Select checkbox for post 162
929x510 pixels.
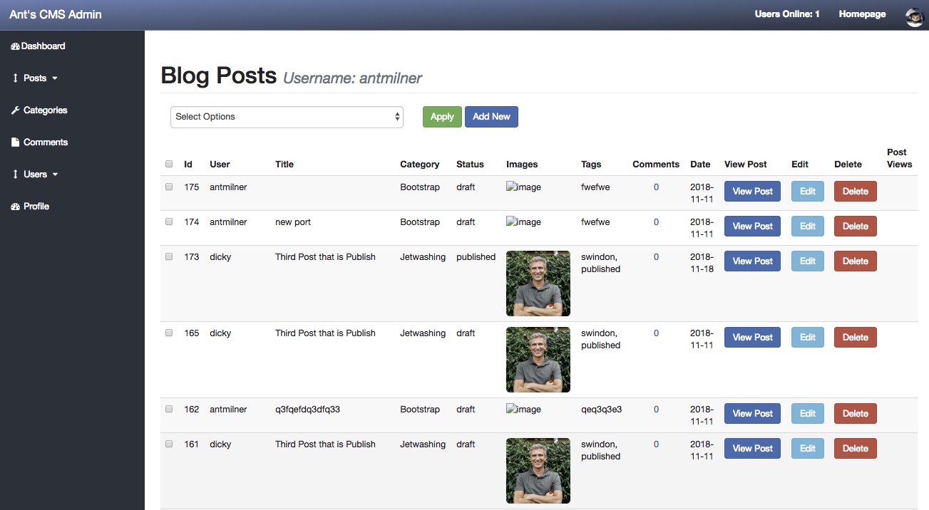(169, 409)
